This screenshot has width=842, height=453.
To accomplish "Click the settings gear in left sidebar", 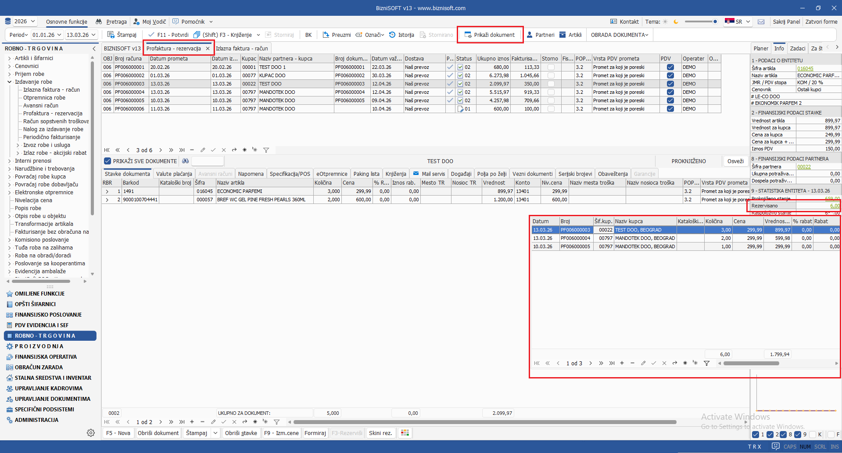I will pos(91,433).
